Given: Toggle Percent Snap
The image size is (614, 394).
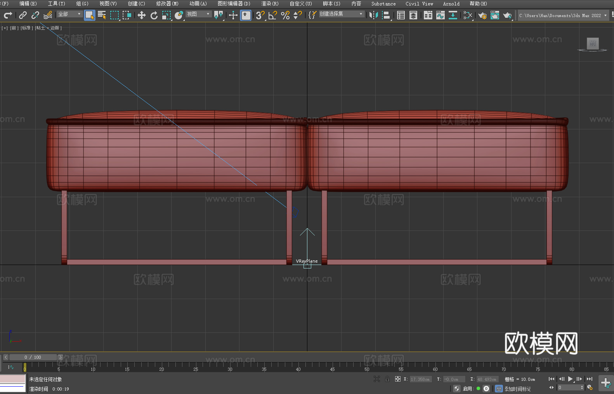Looking at the screenshot, I should click(x=285, y=15).
